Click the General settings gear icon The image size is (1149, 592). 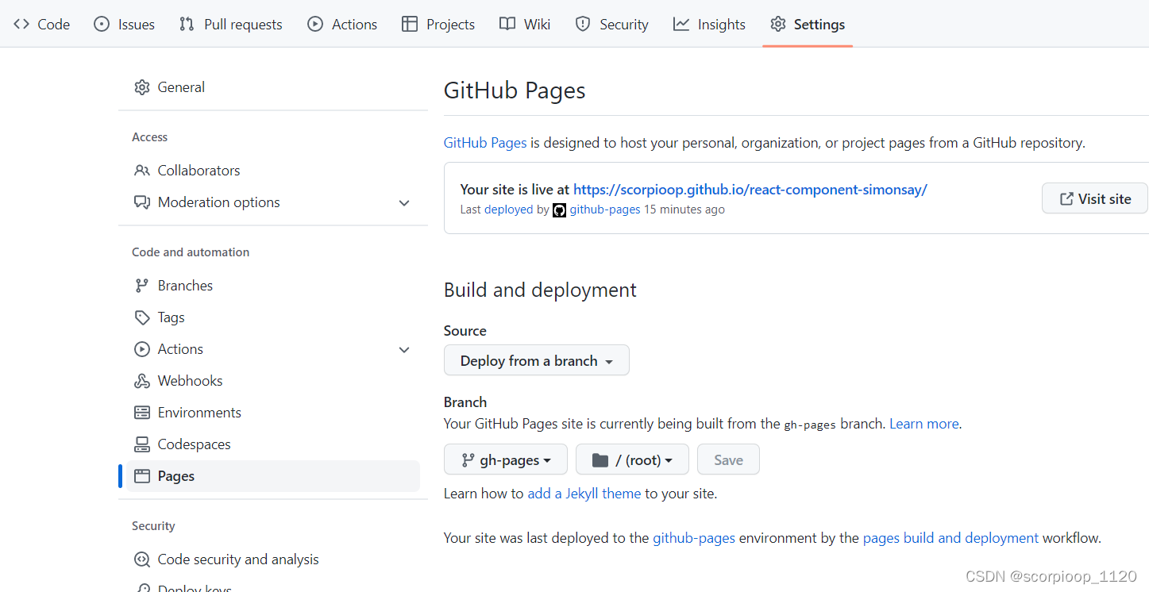point(141,87)
